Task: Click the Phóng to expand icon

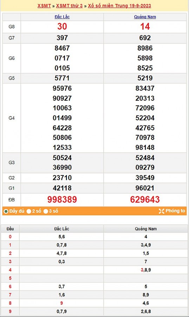Action: pos(161,211)
